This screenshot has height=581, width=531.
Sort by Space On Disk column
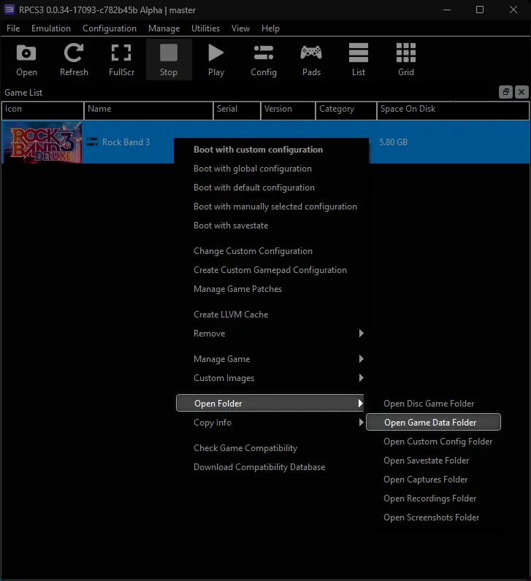point(453,110)
